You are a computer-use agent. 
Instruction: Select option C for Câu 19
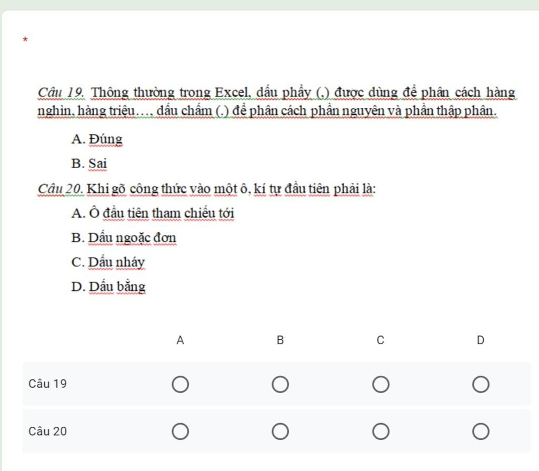381,385
